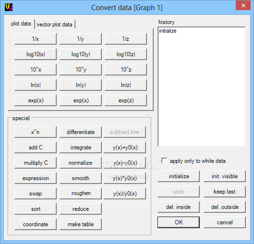This screenshot has height=244, width=254.
Task: Open the vector plot data tab
Action: click(x=55, y=24)
